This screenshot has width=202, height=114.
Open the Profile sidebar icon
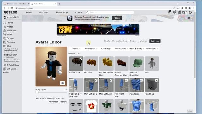click(5, 23)
